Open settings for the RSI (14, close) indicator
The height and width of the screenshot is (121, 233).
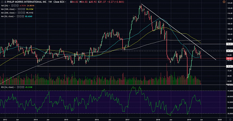[x=20, y=87]
